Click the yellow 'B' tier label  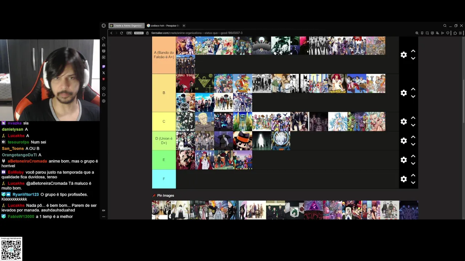(164, 93)
